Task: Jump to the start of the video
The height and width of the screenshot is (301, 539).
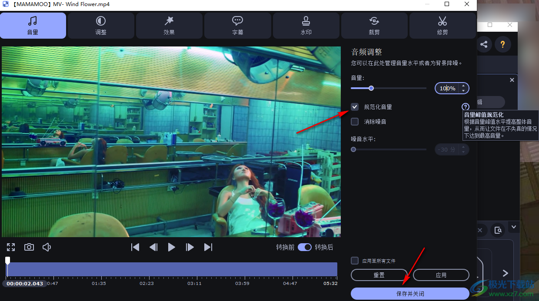Action: 135,247
